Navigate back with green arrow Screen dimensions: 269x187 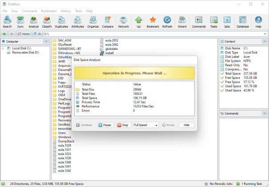pyautogui.click(x=4, y=34)
